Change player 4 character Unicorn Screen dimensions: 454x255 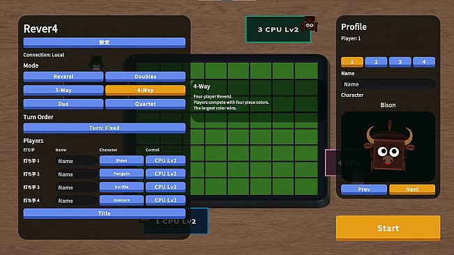pyautogui.click(x=121, y=201)
